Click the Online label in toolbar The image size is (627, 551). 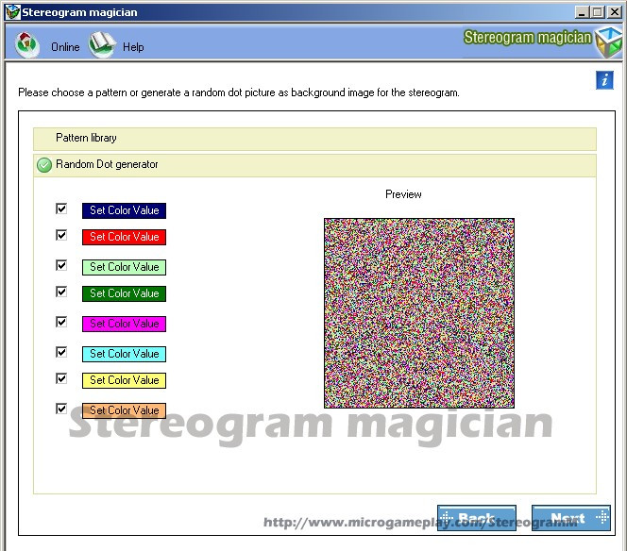click(x=65, y=47)
